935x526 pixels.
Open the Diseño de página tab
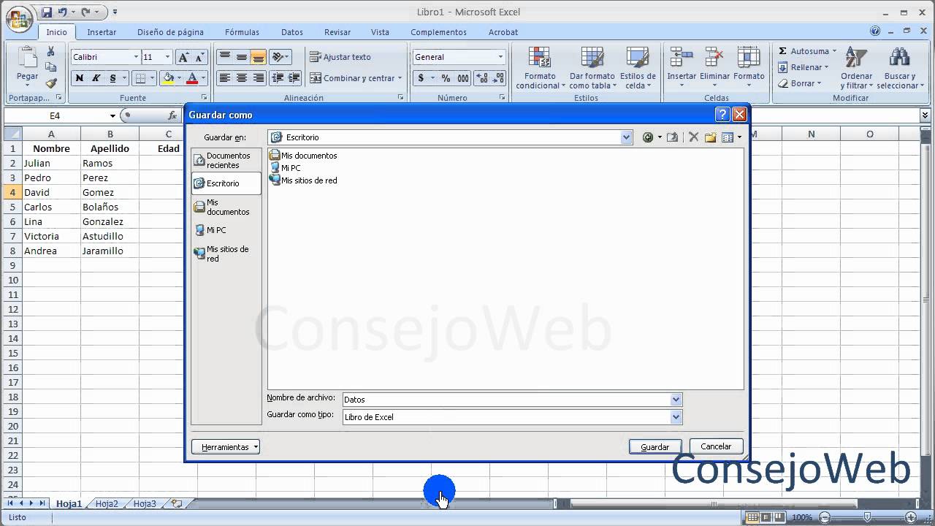pos(170,32)
